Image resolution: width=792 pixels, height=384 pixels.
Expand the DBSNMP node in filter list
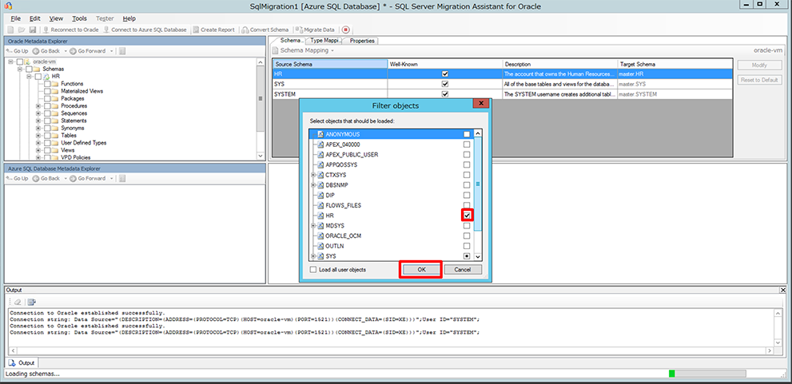313,185
